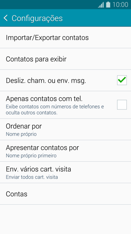The height and width of the screenshot is (234, 131).
Task: Tap the Desliz. cham. ou env. msg. label
Action: 46,81
